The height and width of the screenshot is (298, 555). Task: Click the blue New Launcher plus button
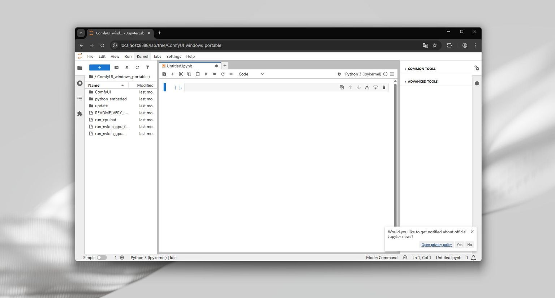(99, 68)
